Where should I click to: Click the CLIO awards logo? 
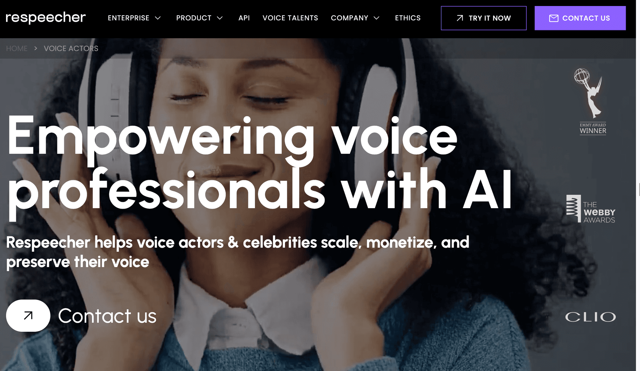pyautogui.click(x=591, y=316)
